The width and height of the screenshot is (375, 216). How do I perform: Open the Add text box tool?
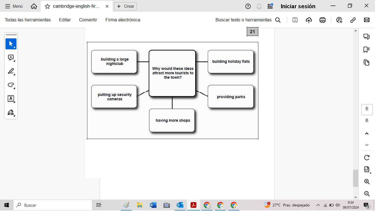click(11, 99)
